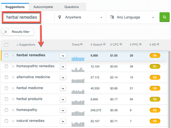Click arrow icon beside homeopathy row
Screen dimensions: 171x128
[63, 110]
